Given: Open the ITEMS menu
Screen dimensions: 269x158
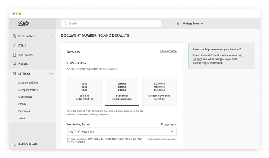Looking at the screenshot, I should [22, 46].
